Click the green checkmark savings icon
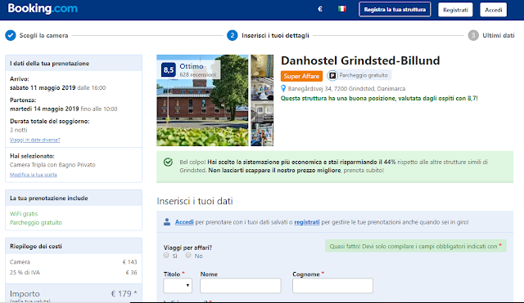The image size is (524, 303). (x=168, y=163)
